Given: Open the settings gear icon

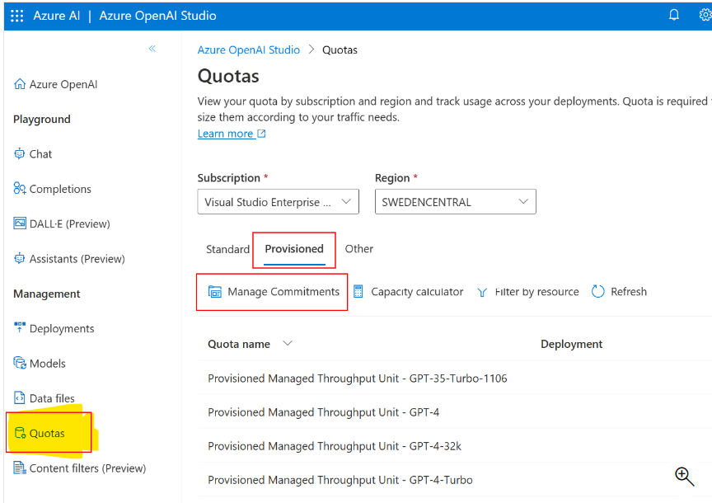Looking at the screenshot, I should [705, 15].
